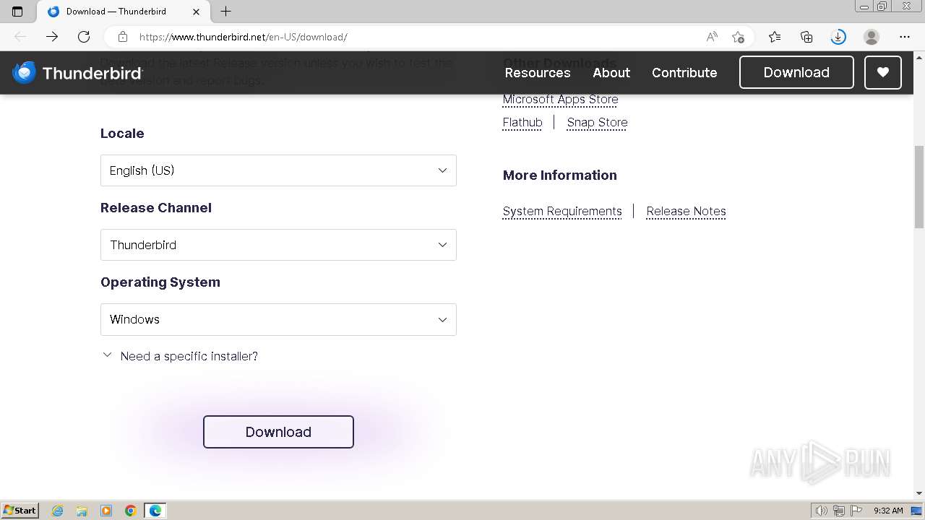Open the browser Downloads icon

point(838,37)
